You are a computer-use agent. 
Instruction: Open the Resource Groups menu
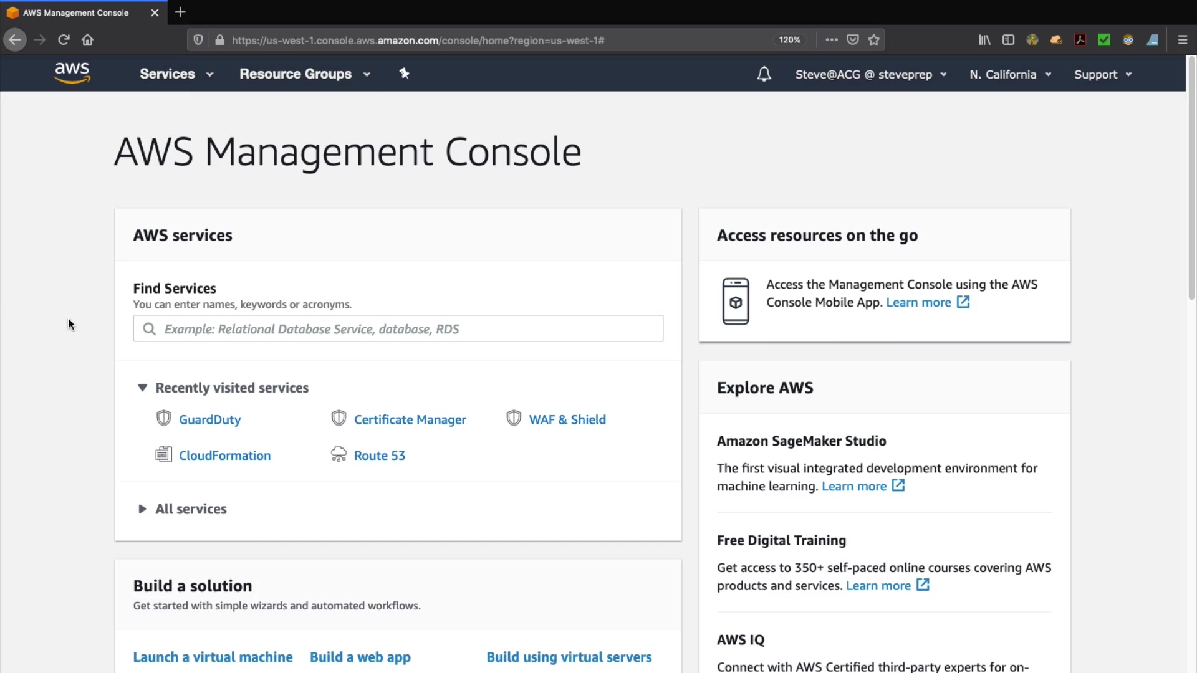pos(304,74)
